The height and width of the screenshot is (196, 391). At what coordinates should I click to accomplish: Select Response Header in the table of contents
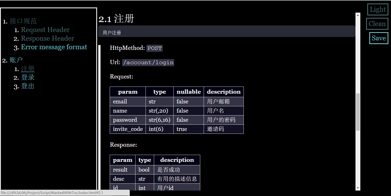(48, 38)
